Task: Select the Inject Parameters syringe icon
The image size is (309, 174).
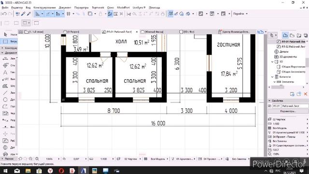Action: 29,14
